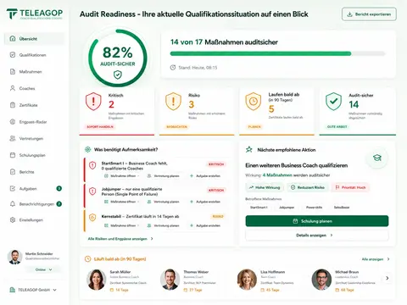Click the Hohe Wirkung tag
This screenshot has height=305, width=407.
click(265, 187)
